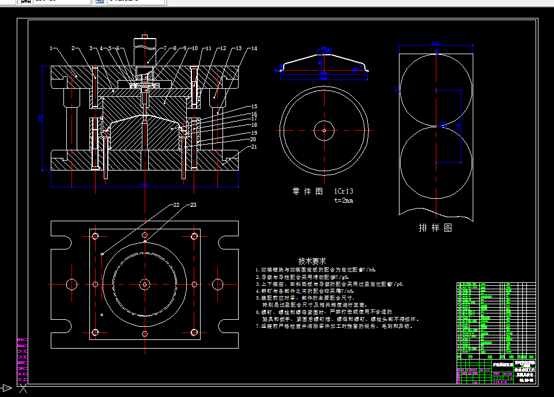Select requirement line '7.组装前严格检查…'
The image size is (554, 397).
click(334, 326)
